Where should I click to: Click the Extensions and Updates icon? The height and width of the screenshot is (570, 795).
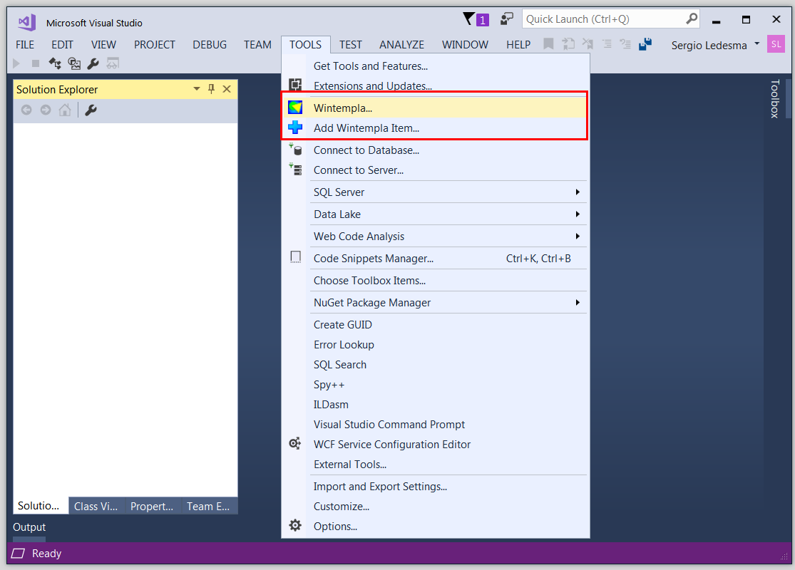point(295,85)
